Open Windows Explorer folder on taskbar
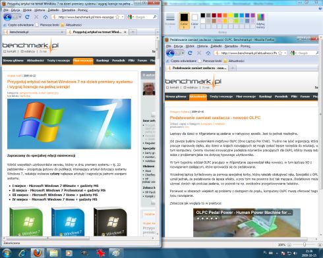 point(53,253)
